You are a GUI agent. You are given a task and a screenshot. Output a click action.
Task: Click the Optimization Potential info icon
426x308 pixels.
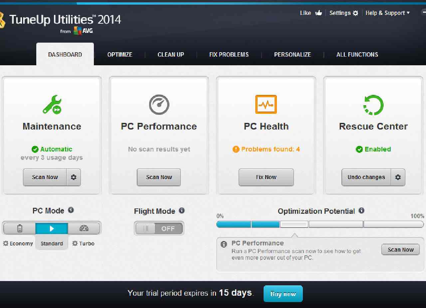pos(361,210)
